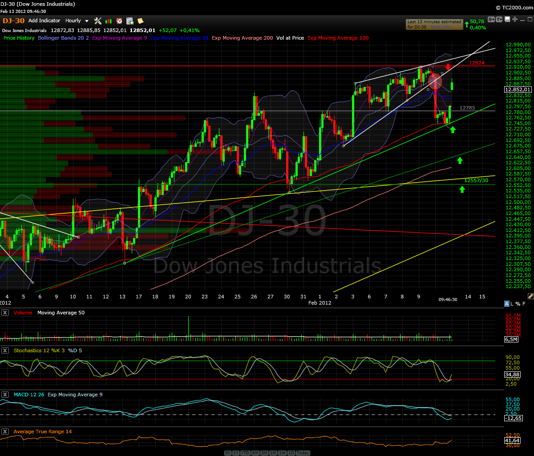The width and height of the screenshot is (534, 456).
Task: Click Exp Moving Average 100 legend label
Action: click(x=338, y=38)
